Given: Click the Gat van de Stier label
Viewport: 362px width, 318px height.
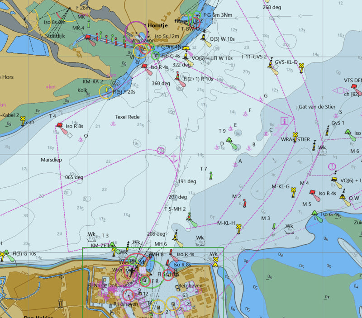Looking at the screenshot, I should click(x=317, y=107).
